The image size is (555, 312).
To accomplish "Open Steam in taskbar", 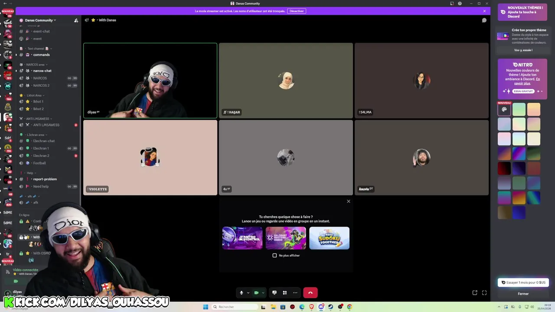I will 330,307.
